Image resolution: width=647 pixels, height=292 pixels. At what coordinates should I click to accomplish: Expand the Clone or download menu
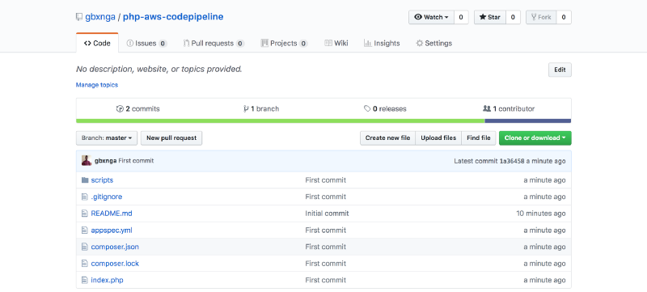[x=535, y=138]
